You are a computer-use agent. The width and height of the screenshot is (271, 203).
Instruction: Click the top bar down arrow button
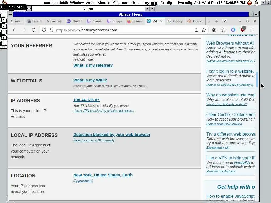coord(263,3)
